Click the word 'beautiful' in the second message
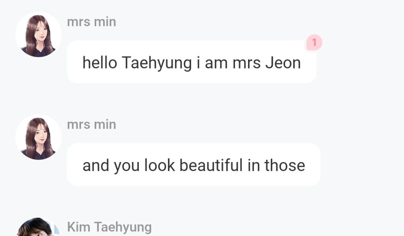404x236 pixels. [x=211, y=165]
